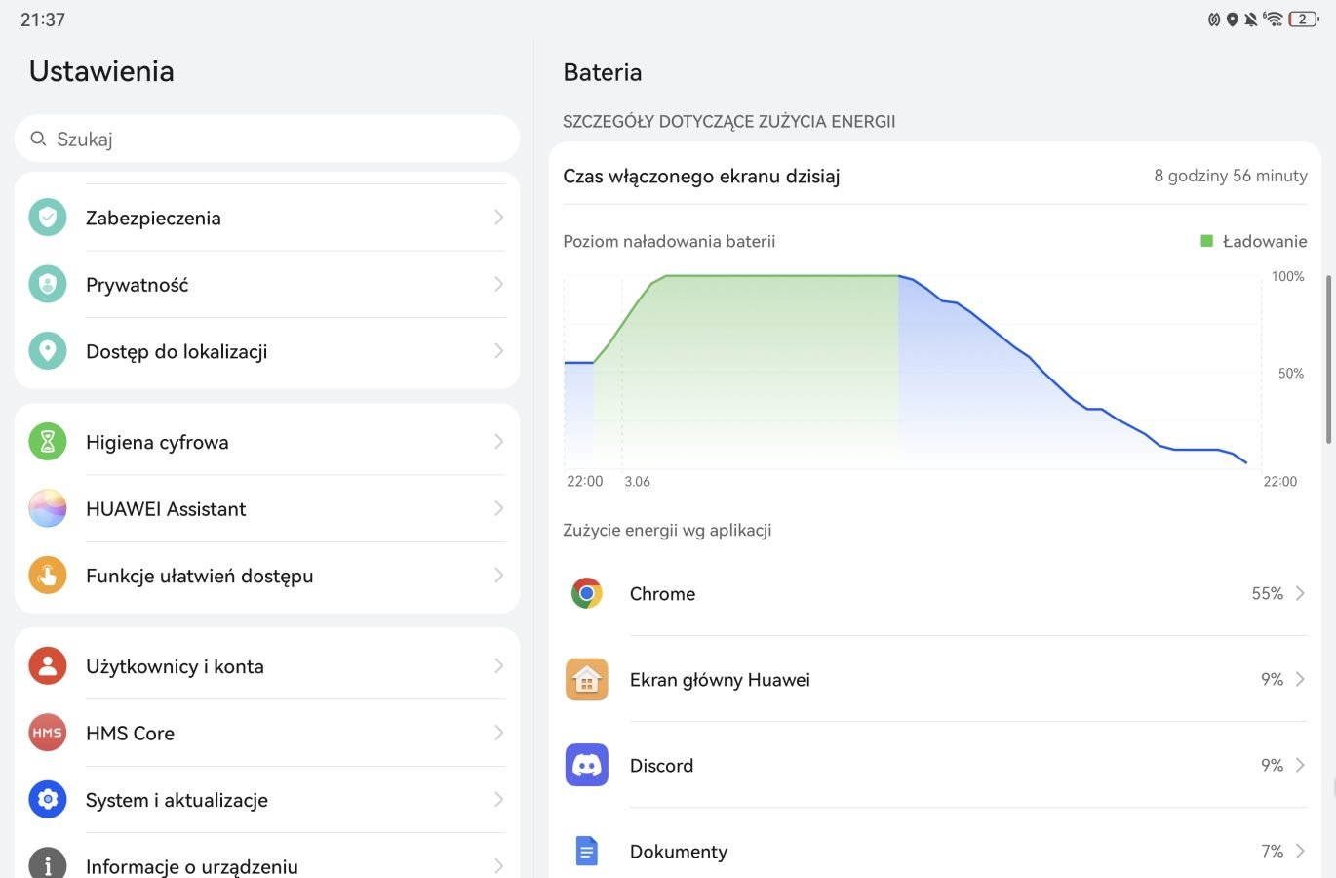Tap the muted bell status icon

(1250, 20)
